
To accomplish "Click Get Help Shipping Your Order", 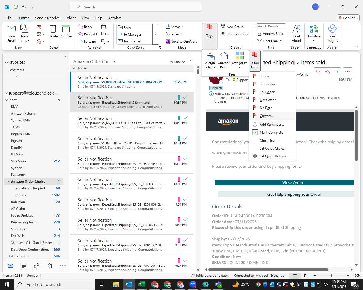I will pos(286,194).
